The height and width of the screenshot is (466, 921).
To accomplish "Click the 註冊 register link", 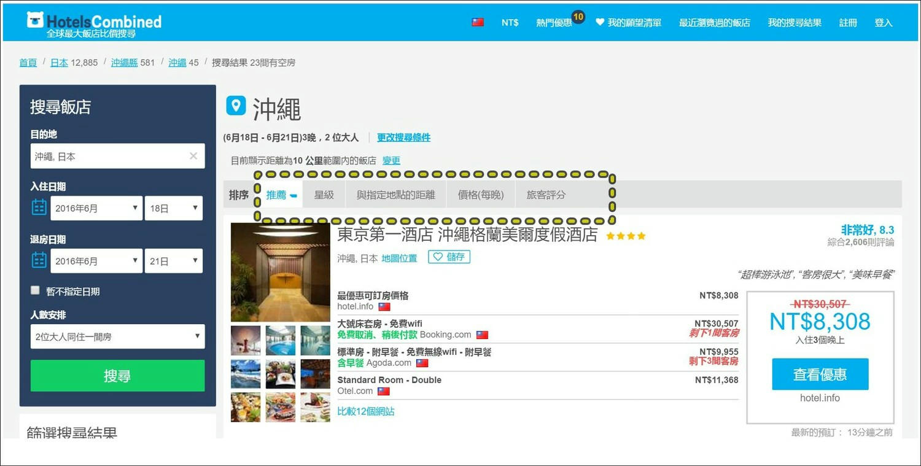I will (848, 22).
